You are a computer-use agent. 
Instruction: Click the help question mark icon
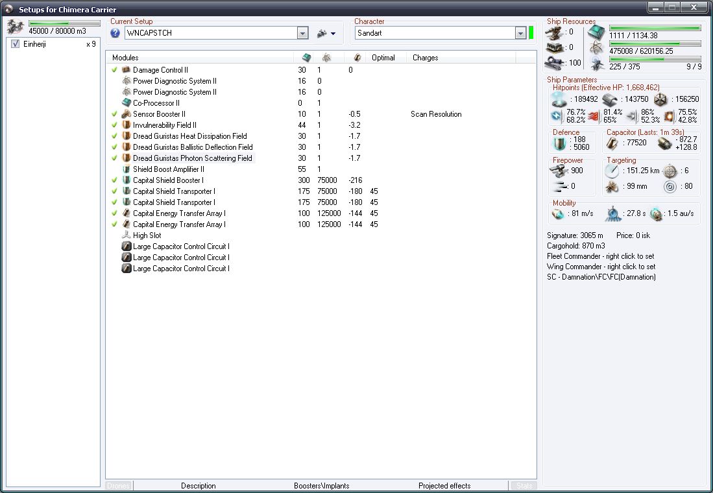pyautogui.click(x=115, y=32)
